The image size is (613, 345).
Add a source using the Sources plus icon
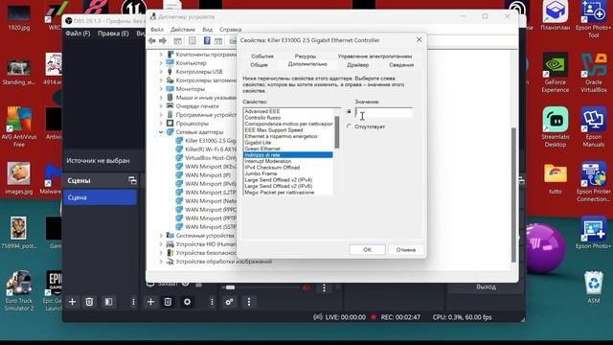[150, 302]
